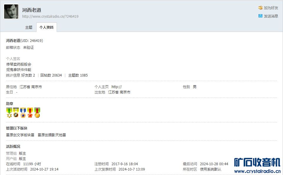Click the 未验证 email status value
The width and height of the screenshot is (283, 175).
[28, 48]
